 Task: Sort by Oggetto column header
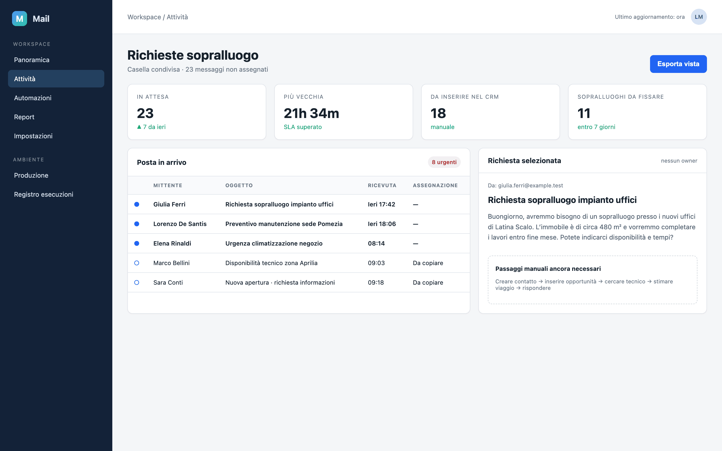click(239, 185)
